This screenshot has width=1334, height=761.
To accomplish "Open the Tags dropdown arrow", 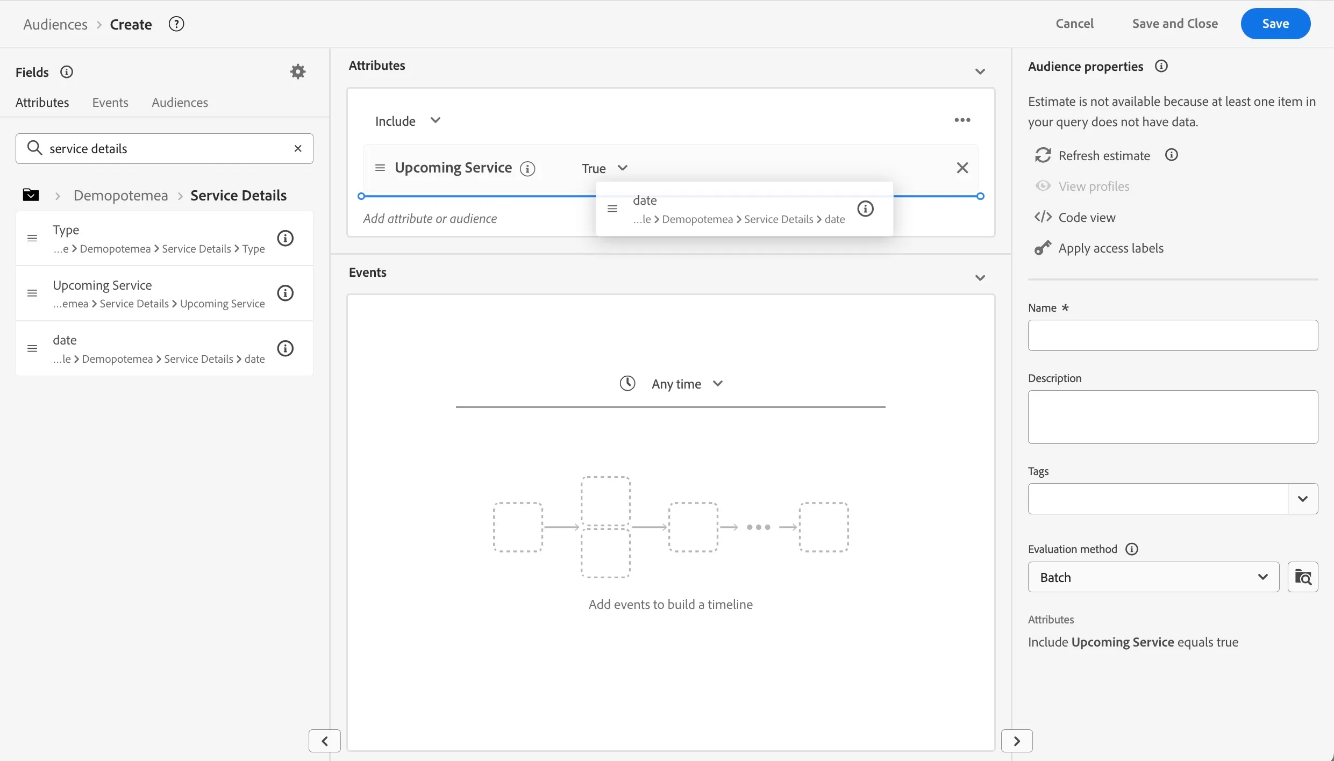I will 1303,499.
